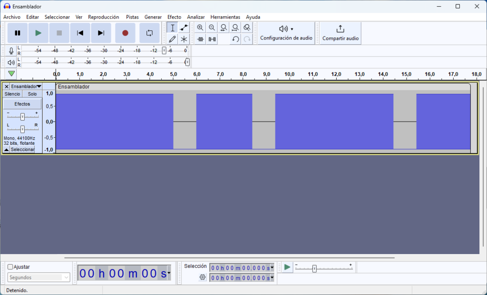Adjust the playback speed slider

pyautogui.click(x=315, y=268)
